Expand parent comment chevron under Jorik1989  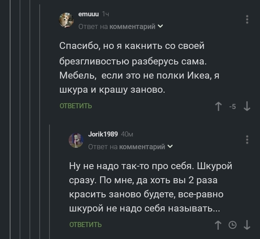click(170, 147)
